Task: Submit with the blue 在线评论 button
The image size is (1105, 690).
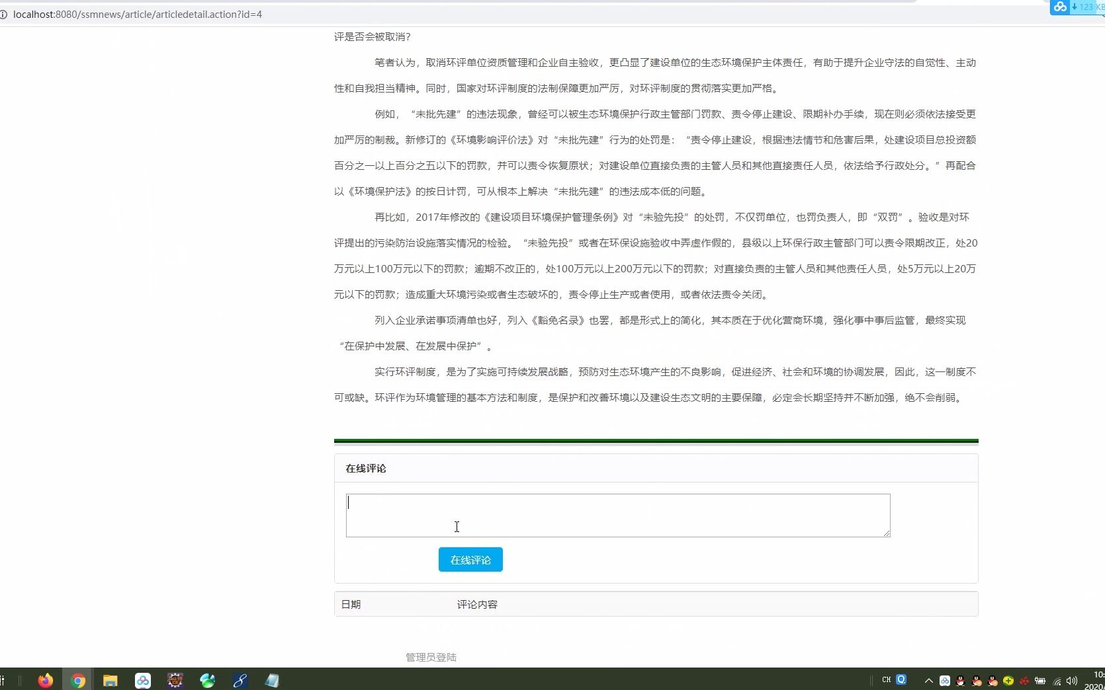Action: (x=470, y=560)
